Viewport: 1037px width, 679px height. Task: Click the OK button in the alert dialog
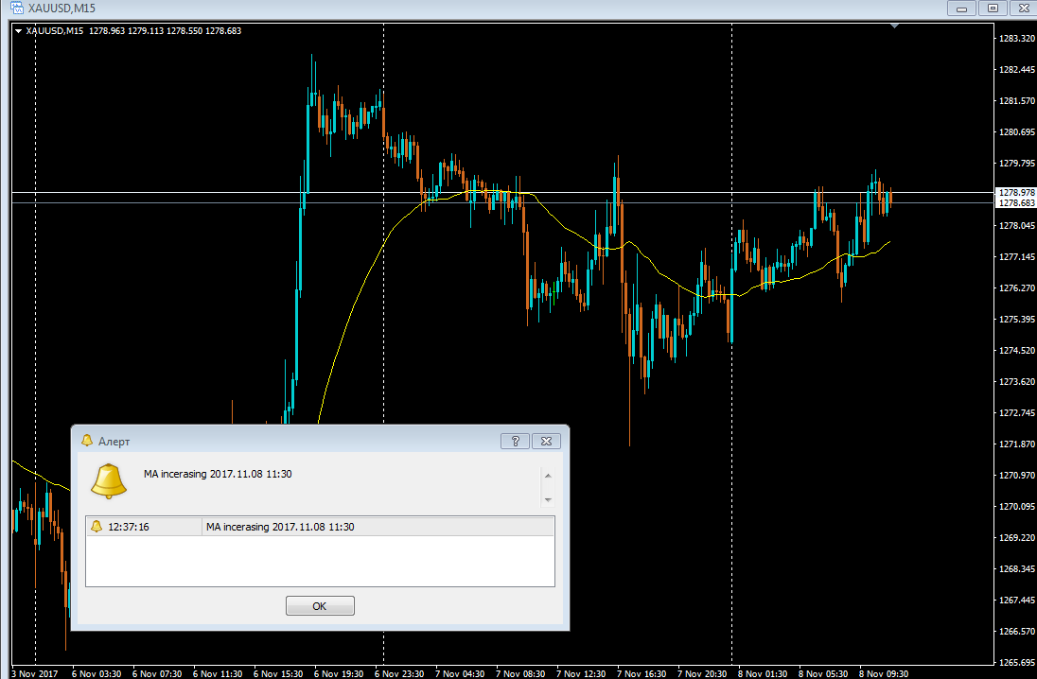point(320,605)
